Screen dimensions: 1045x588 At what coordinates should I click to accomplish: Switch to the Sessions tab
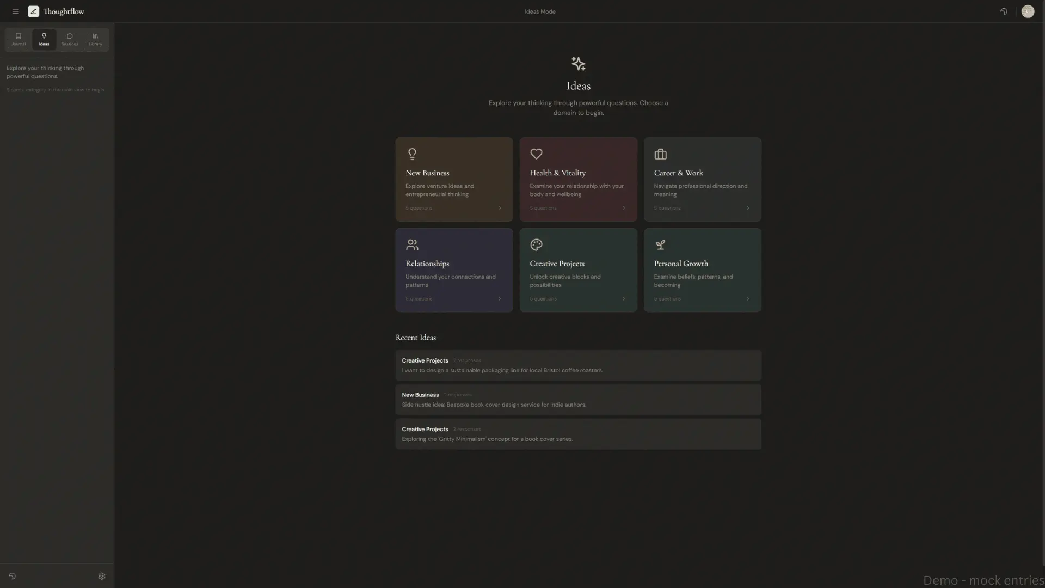(69, 39)
